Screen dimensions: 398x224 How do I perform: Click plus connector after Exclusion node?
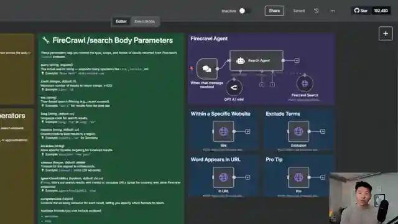(x=323, y=131)
